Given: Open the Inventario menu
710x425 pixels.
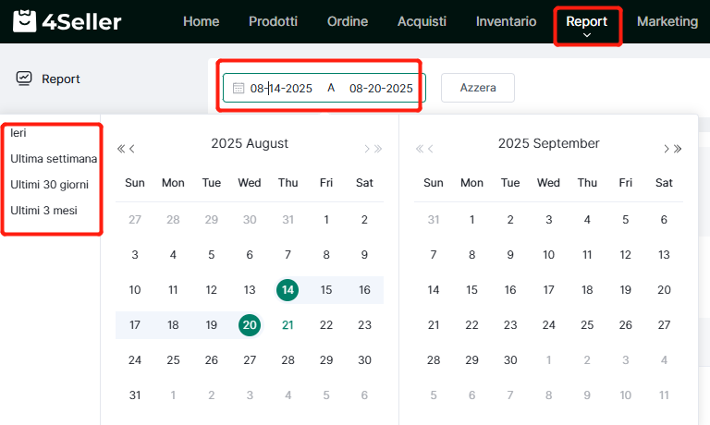Looking at the screenshot, I should (x=506, y=21).
